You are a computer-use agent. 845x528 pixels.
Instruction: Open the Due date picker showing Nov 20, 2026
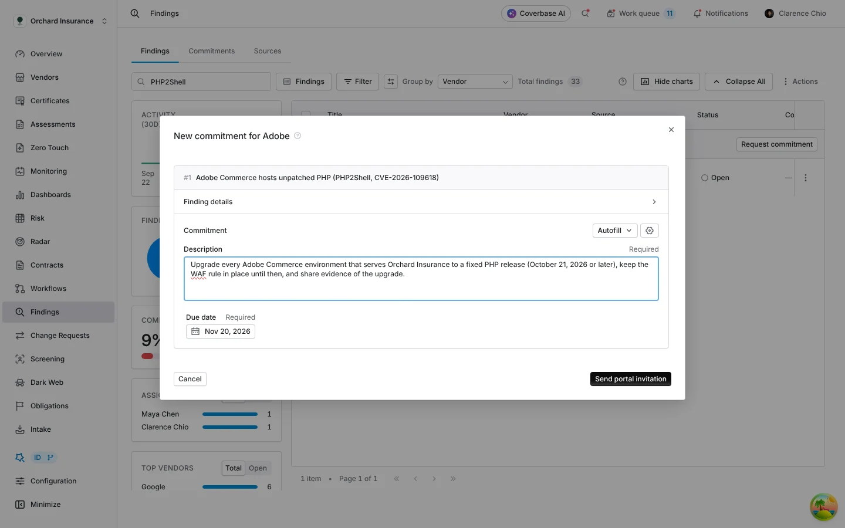click(221, 331)
